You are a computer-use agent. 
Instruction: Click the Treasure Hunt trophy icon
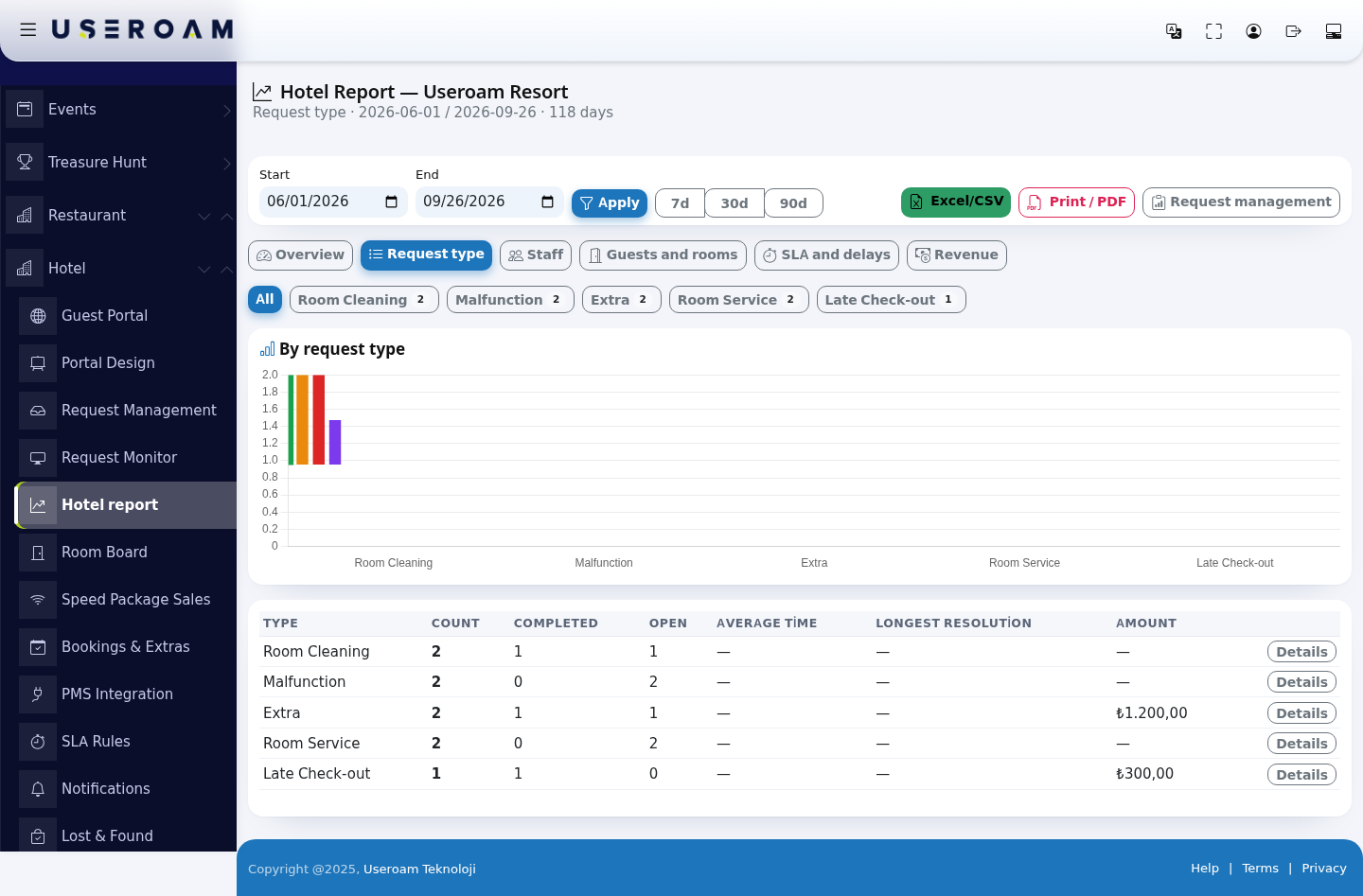click(25, 162)
